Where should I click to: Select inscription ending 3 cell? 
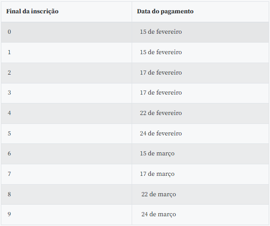coord(66,93)
